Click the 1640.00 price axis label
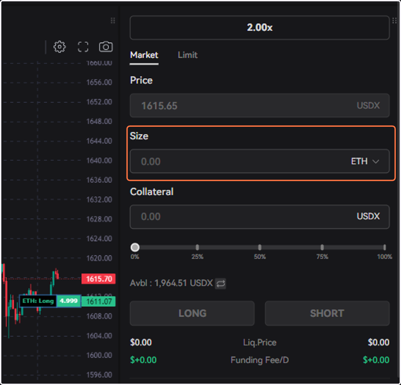 point(99,160)
